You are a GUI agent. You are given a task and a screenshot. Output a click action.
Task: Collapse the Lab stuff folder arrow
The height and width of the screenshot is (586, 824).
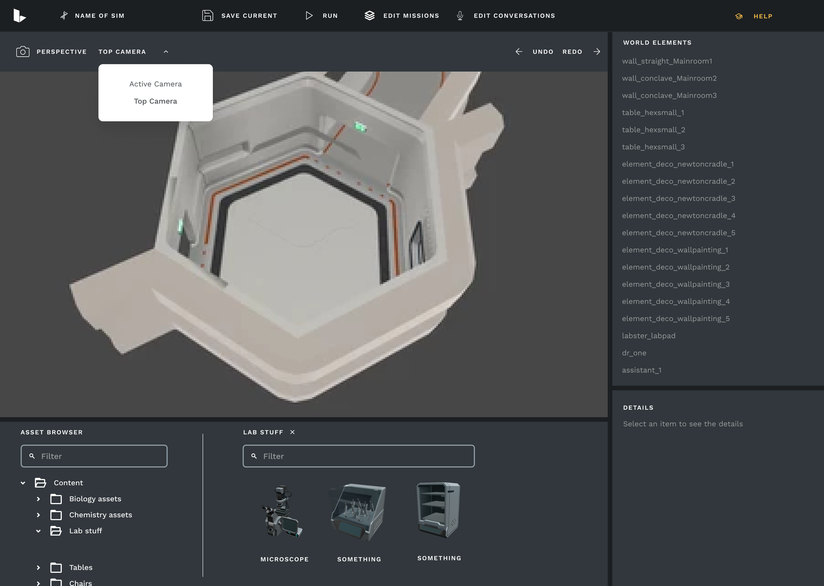tap(38, 531)
